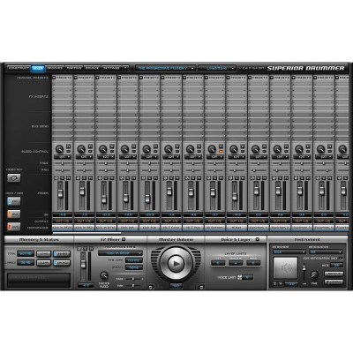
Task: Toggle bleed enable on Racktom 2 channel
Action: tap(287, 146)
